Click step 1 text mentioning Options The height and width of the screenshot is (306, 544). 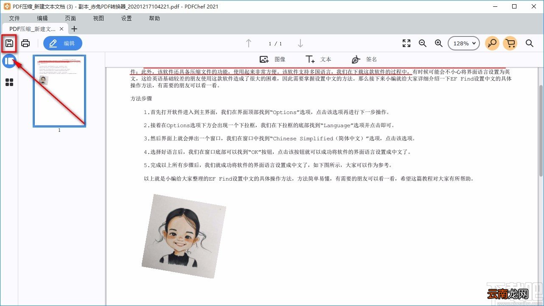[266, 112]
